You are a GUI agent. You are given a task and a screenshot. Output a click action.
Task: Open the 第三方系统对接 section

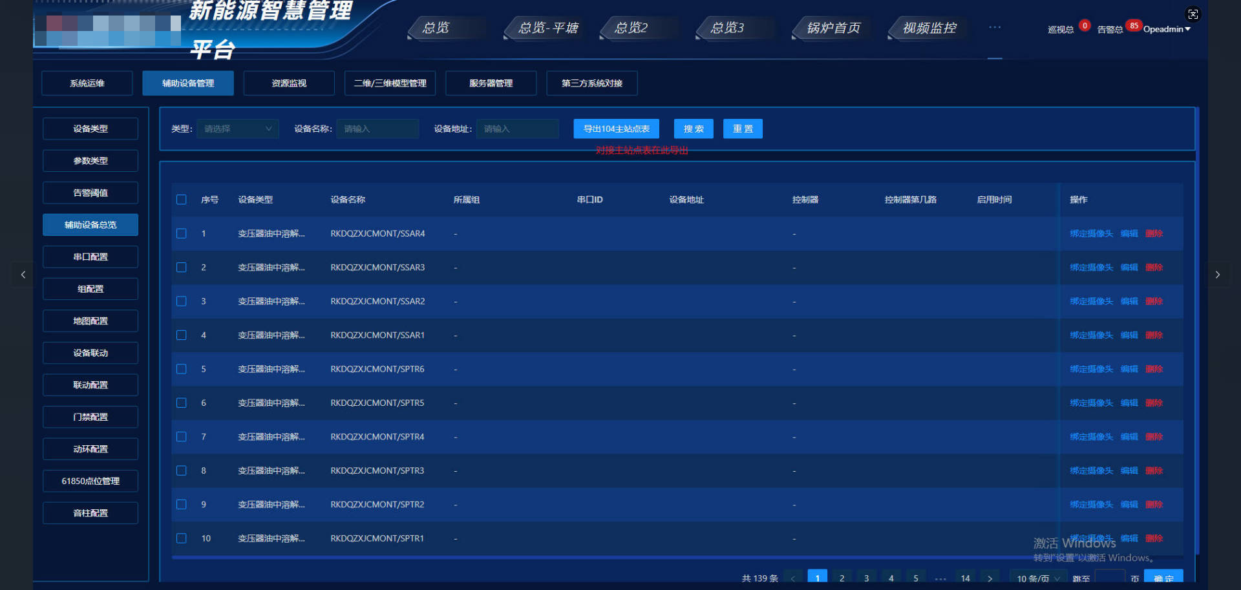(592, 83)
